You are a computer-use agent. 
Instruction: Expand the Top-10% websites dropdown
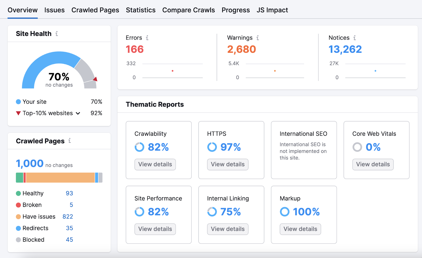[78, 113]
